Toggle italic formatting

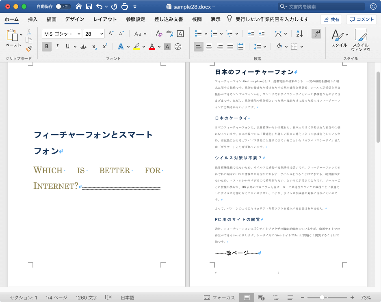coord(57,47)
